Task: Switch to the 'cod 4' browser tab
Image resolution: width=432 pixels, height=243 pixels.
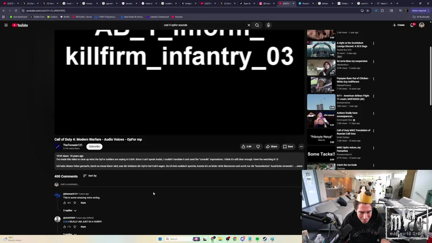Action: tap(364, 3)
